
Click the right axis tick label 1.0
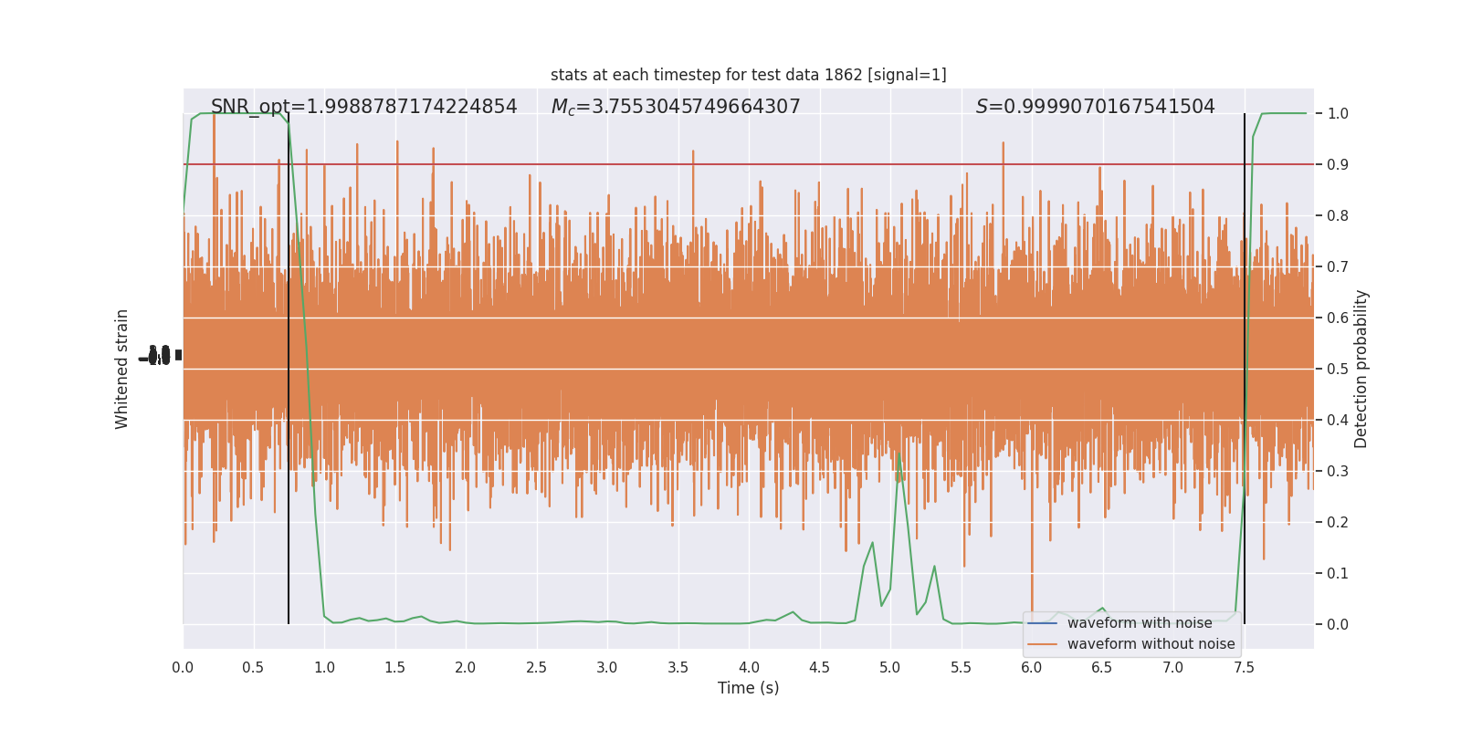(1338, 114)
